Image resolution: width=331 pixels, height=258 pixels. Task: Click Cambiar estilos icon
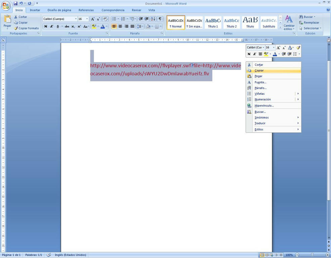[x=289, y=23]
